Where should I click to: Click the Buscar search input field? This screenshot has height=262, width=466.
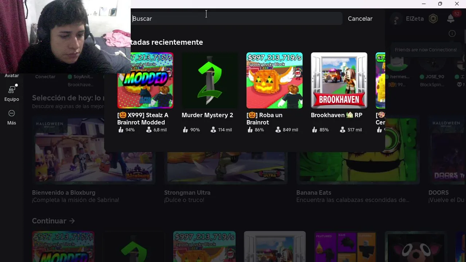click(237, 19)
